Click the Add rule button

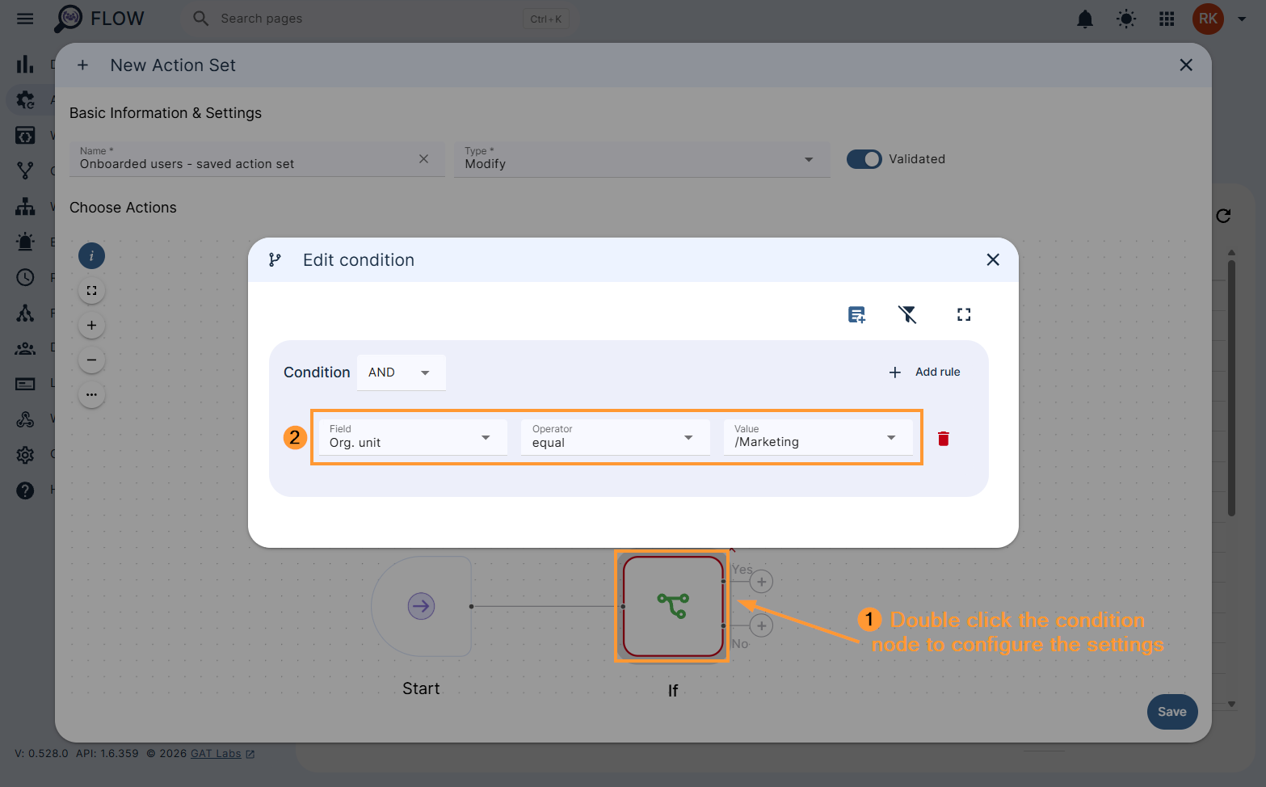point(924,372)
